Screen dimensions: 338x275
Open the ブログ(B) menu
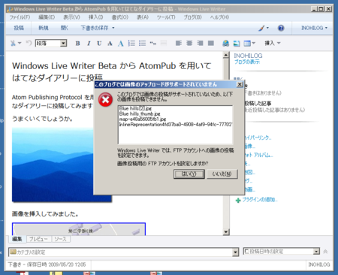pos(192,17)
